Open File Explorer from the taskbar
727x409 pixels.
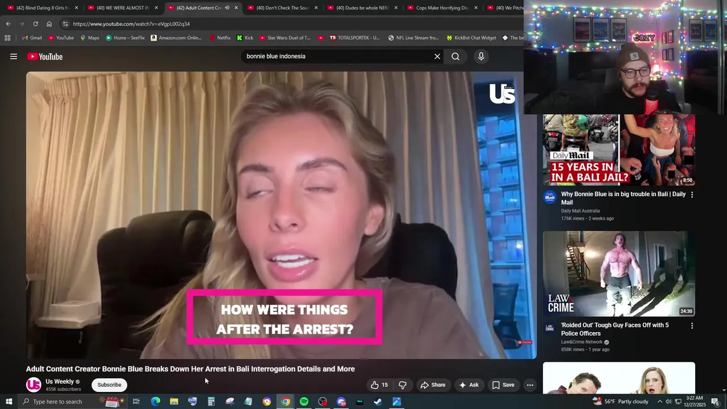coord(174,402)
